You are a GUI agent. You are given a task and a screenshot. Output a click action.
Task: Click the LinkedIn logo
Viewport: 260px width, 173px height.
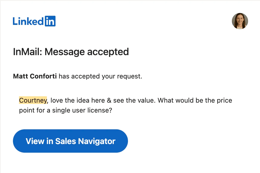click(34, 21)
